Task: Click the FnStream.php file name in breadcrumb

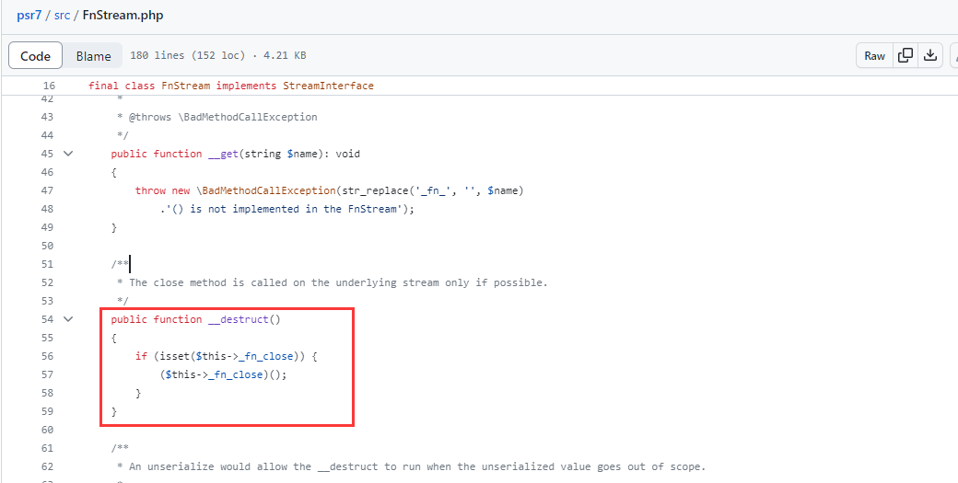Action: [x=123, y=16]
